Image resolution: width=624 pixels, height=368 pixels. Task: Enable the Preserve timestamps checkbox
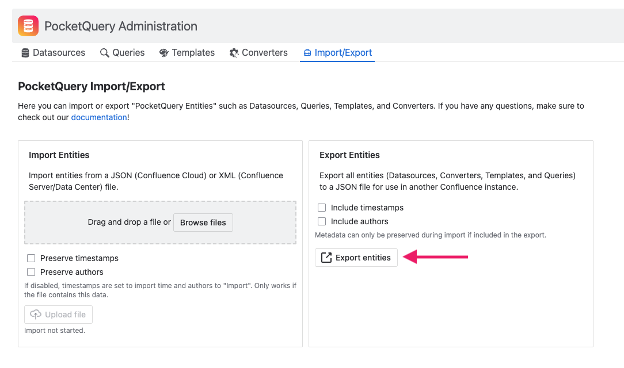pos(31,258)
